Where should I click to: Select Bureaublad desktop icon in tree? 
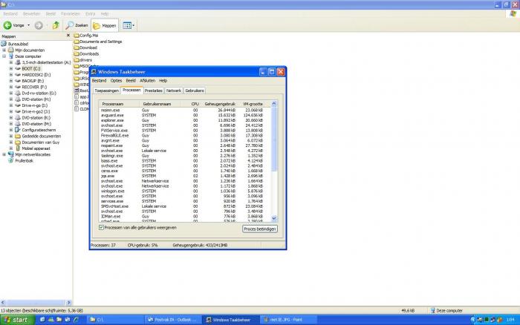4,44
